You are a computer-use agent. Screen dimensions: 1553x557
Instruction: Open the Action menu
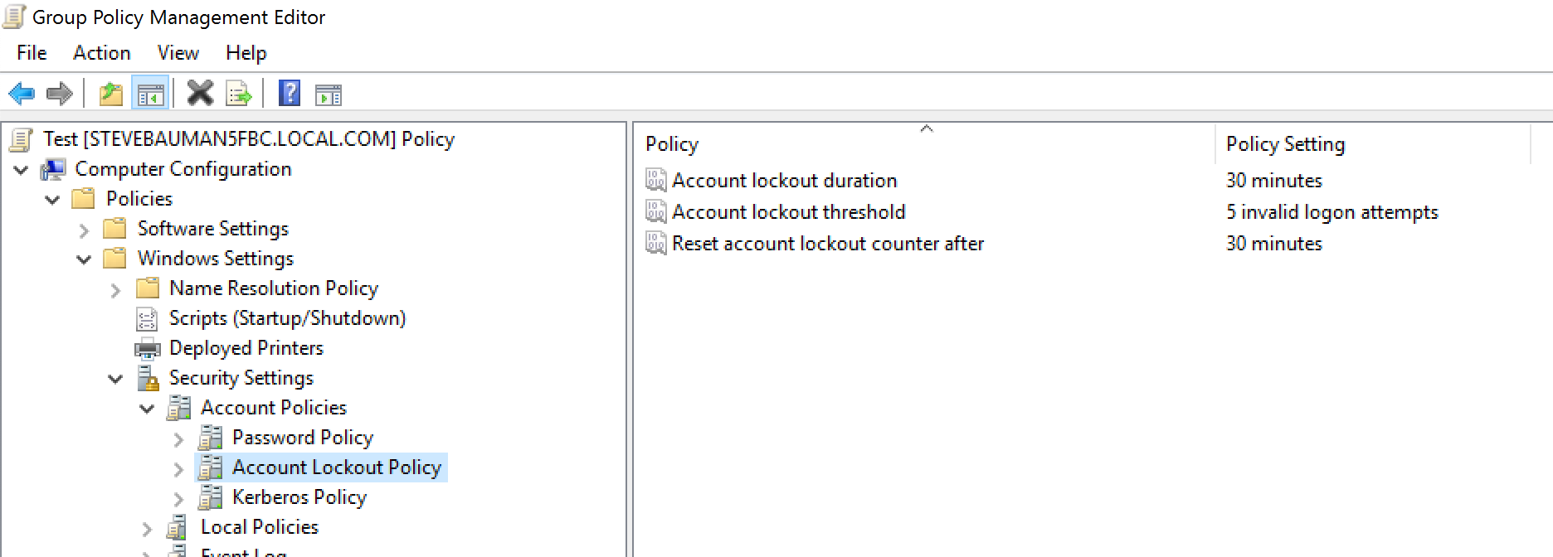[101, 52]
